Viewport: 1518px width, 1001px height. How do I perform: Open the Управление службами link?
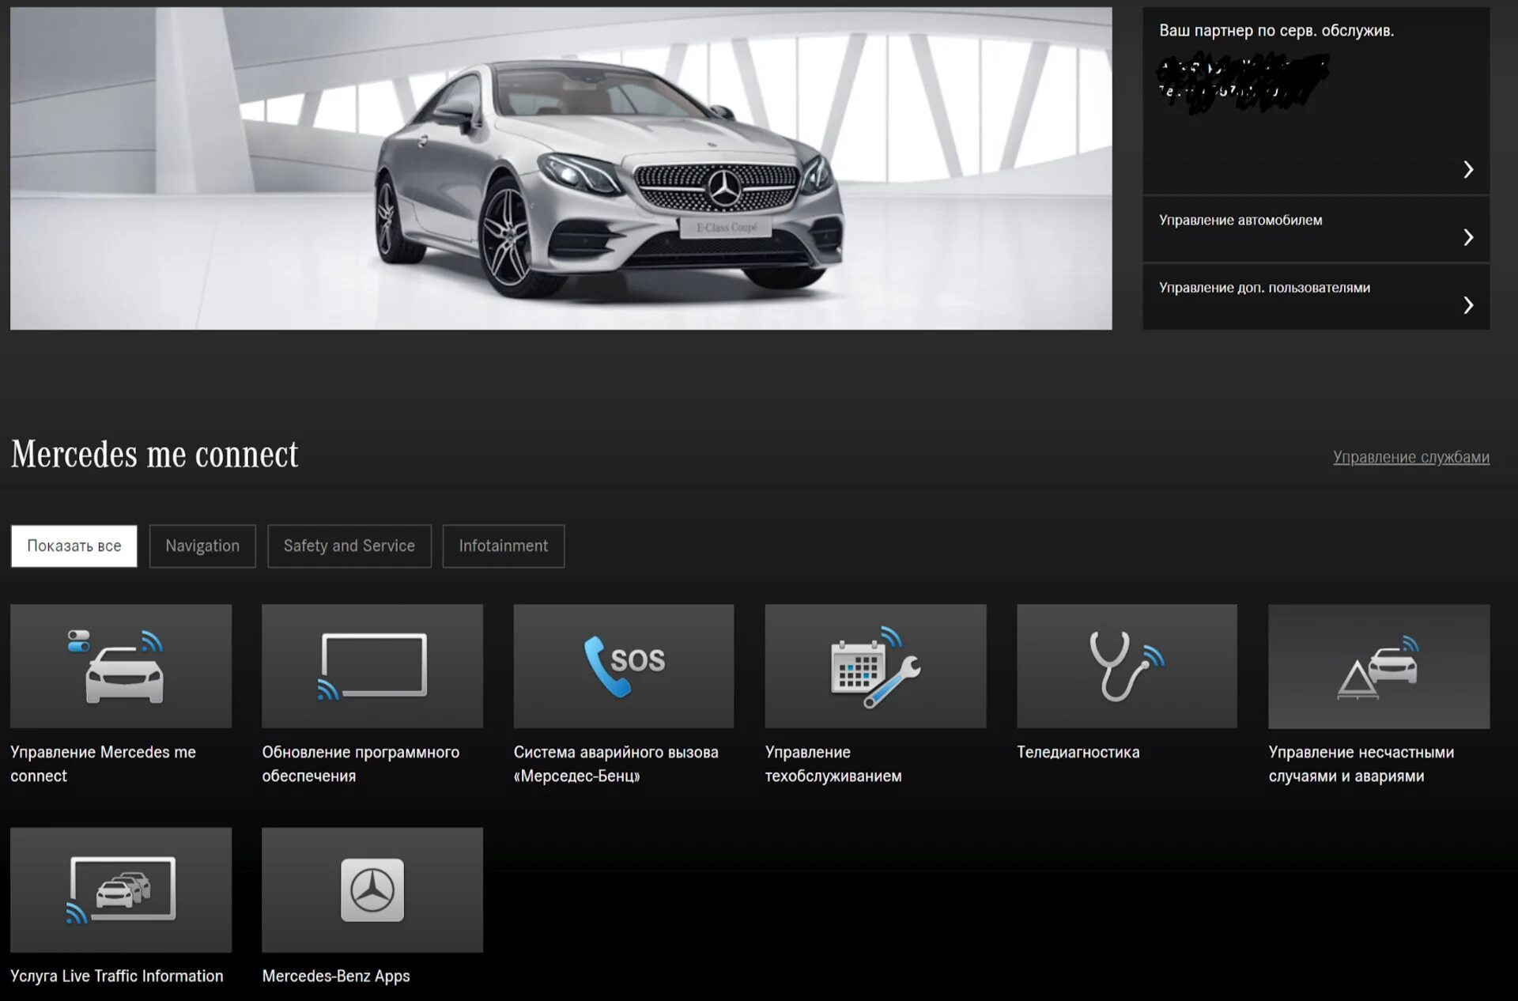click(1410, 457)
